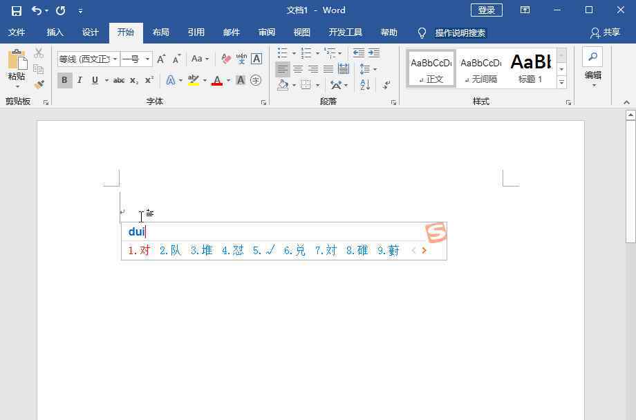
Task: Undo the last action
Action: pyautogui.click(x=37, y=10)
